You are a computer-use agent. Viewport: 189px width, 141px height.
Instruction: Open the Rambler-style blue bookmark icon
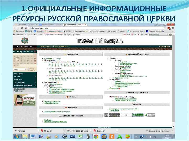[x=147, y=31]
